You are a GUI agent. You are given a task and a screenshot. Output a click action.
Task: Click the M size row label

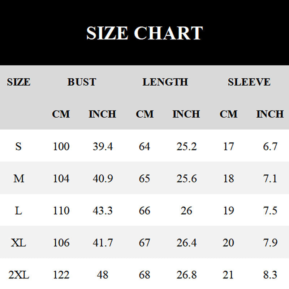tap(18, 178)
